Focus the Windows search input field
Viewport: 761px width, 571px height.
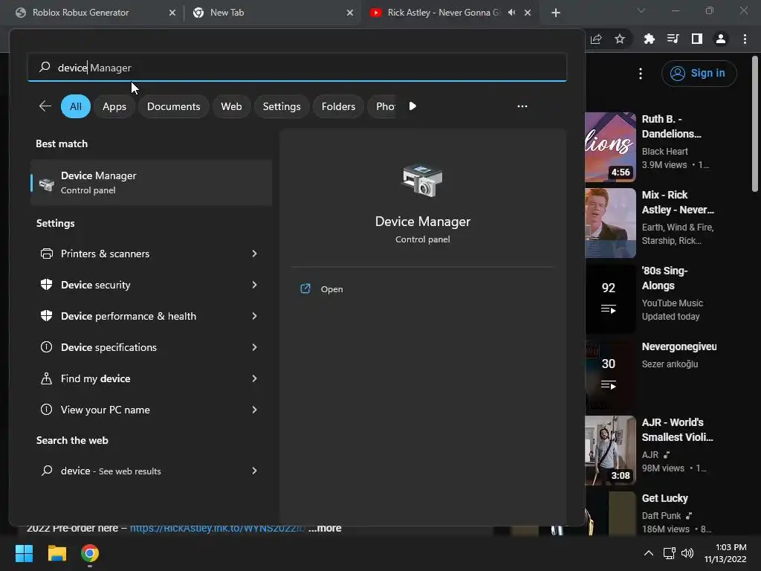[x=297, y=67]
